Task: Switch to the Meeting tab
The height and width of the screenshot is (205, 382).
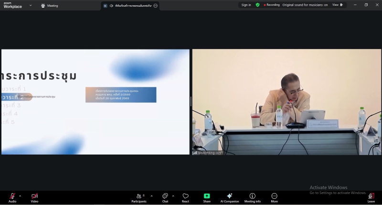Action: 50,6
